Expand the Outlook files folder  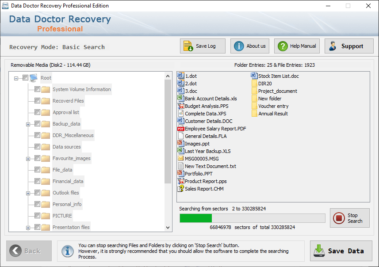[x=28, y=193]
